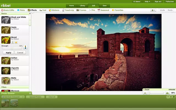This screenshot has height=110, width=176.
Task: Cancel the Boost effect
Action: (20, 53)
